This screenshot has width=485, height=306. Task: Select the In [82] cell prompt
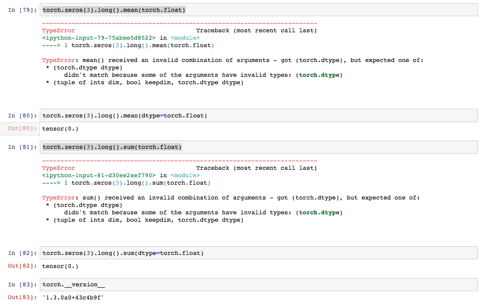click(22, 253)
